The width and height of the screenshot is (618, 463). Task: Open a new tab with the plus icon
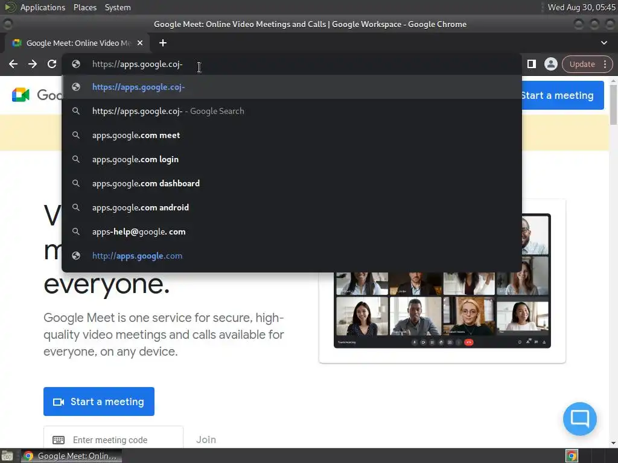pos(163,43)
